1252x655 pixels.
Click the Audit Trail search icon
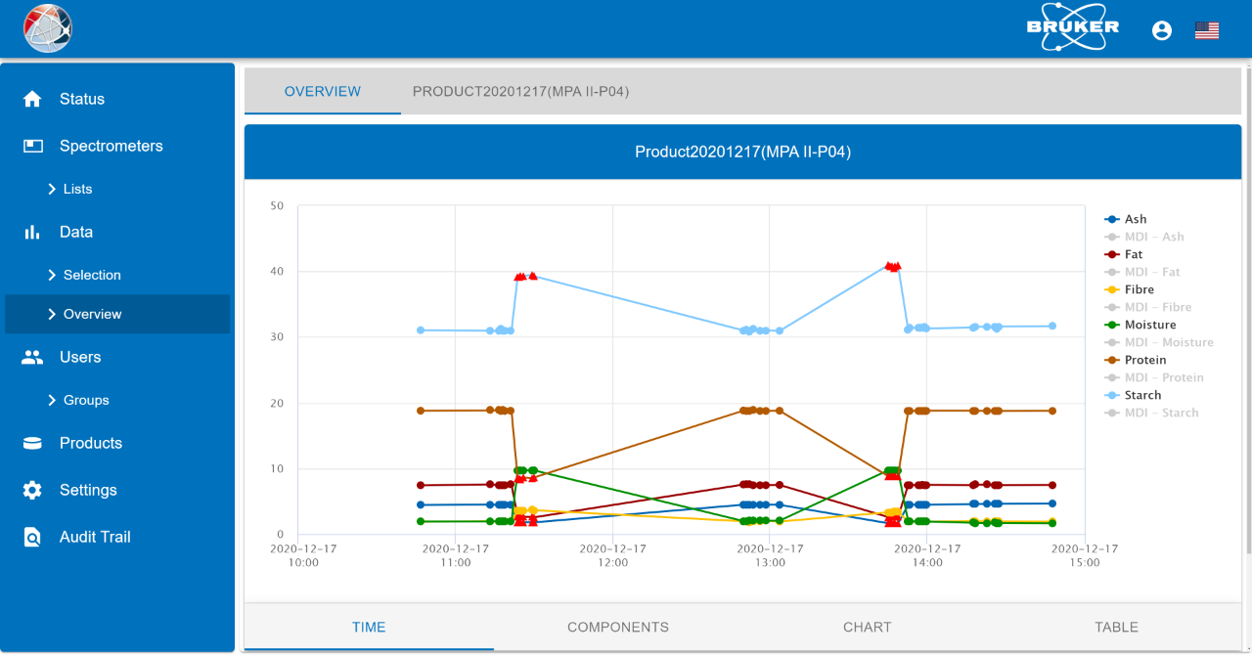point(32,537)
